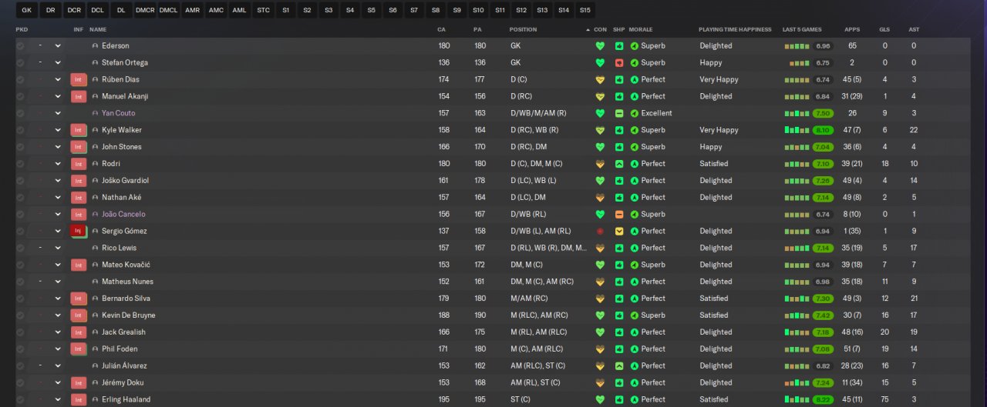Click Ederson's 6.96 average rating pill
The image size is (987, 407).
823,45
